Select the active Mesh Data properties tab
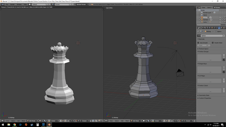The height and width of the screenshot is (127, 226). coord(219,28)
